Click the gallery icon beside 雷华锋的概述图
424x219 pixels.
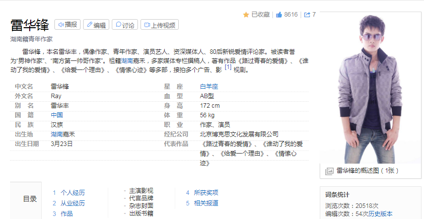[x=329, y=171]
